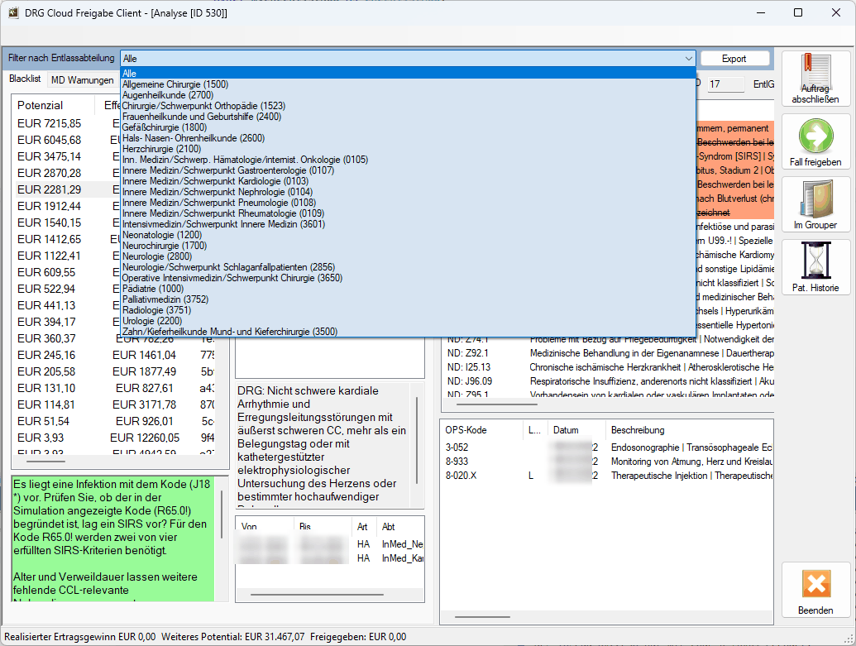Click the OPS table horizontal scrollbar
This screenshot has height=646, width=856.
click(483, 617)
